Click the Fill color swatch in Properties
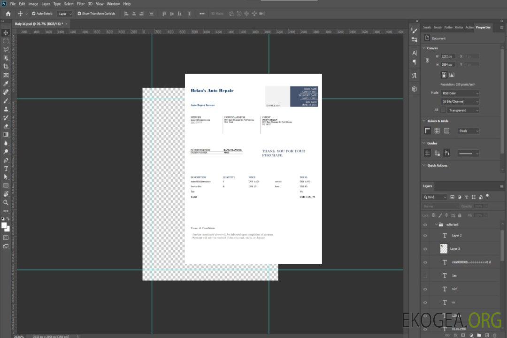Image resolution: width=507 pixels, height=338 pixels. 443,110
